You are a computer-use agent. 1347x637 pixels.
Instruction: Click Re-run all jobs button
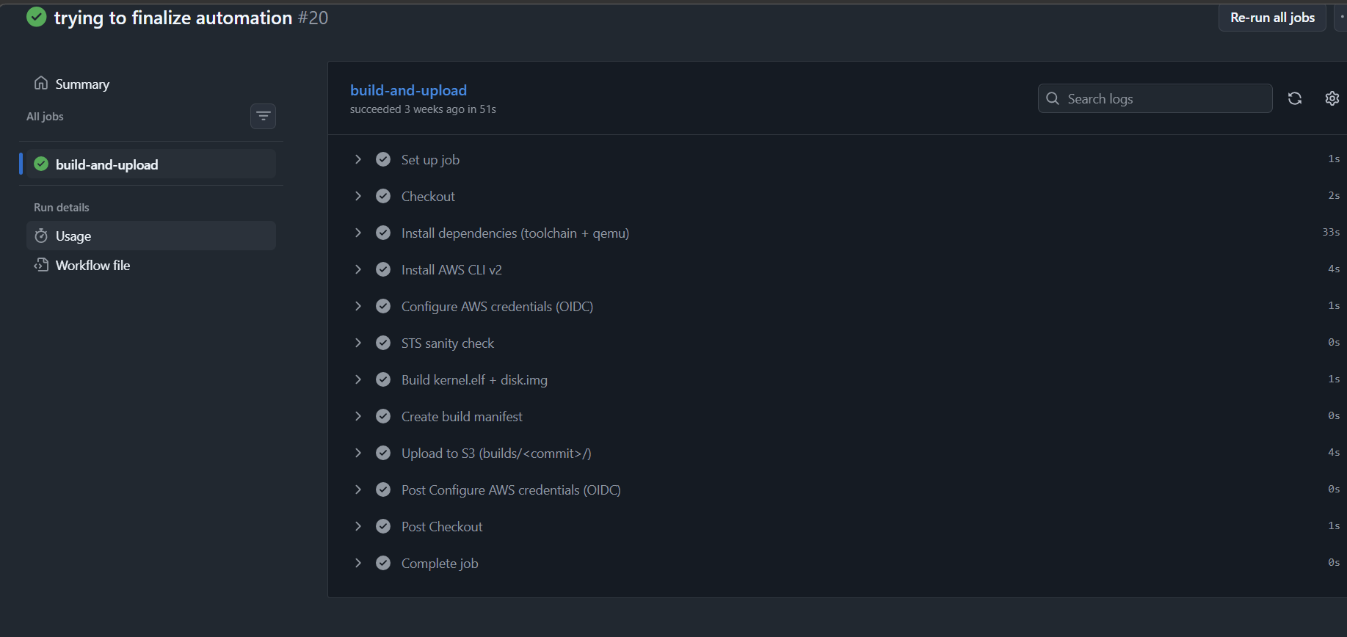click(x=1272, y=18)
